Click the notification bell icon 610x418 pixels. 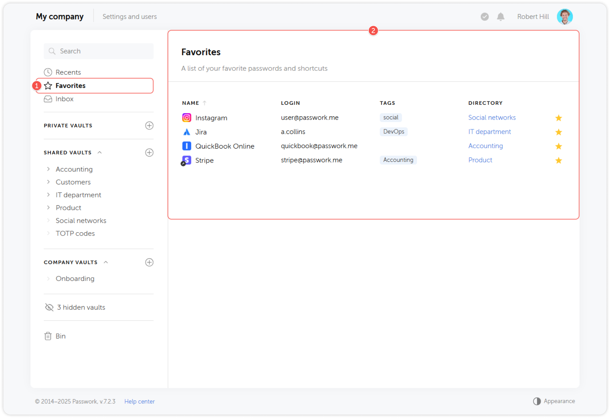501,17
